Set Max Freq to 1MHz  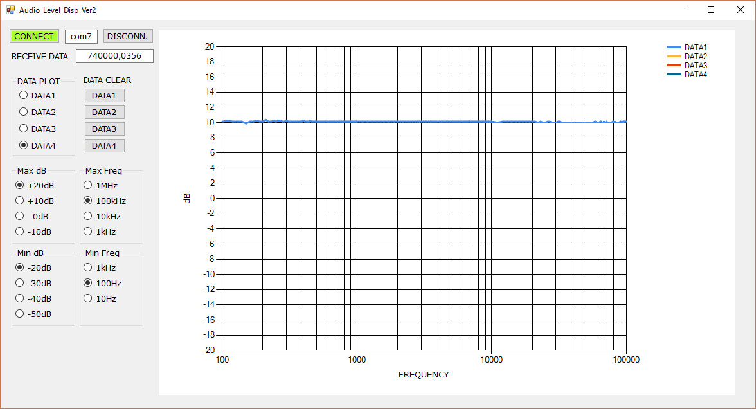pyautogui.click(x=88, y=185)
